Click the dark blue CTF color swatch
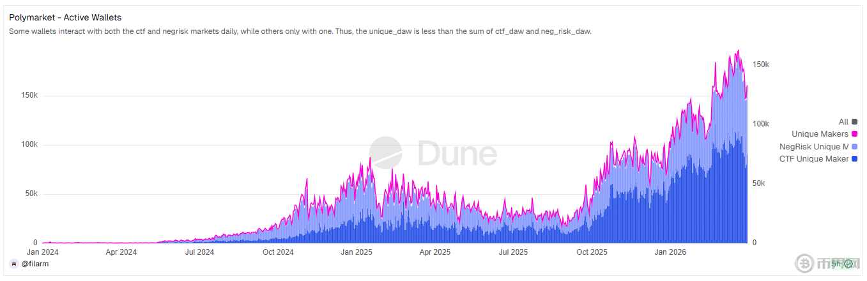The image size is (867, 281). point(855,159)
